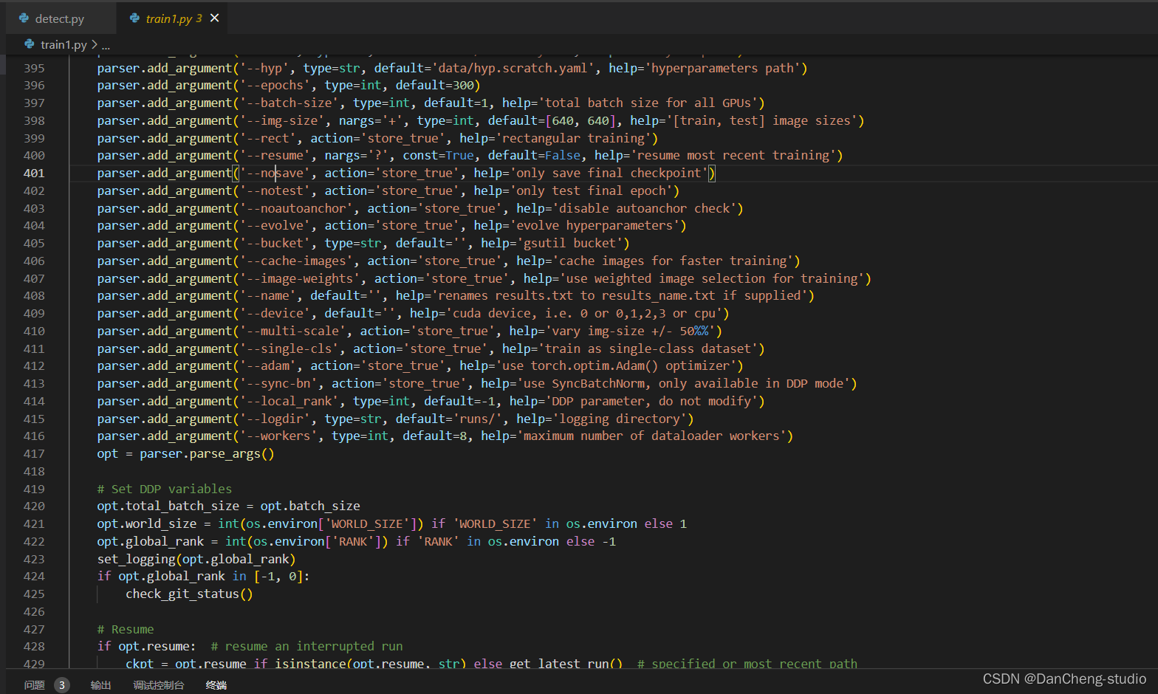
Task: Click '--sync-bn' argument string
Action: (x=278, y=384)
